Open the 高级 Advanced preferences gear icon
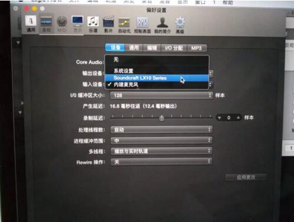Viewport: 294px width, 222px height. point(180,25)
